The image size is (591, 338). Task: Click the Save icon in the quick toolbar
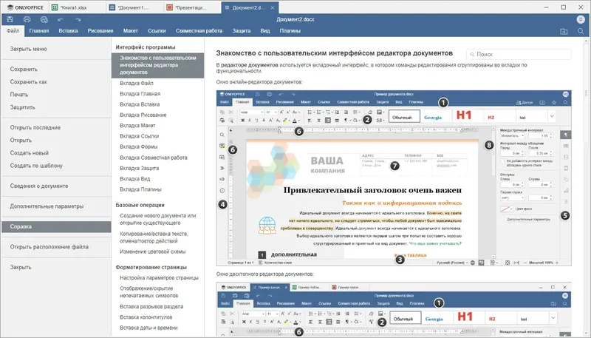(10, 19)
